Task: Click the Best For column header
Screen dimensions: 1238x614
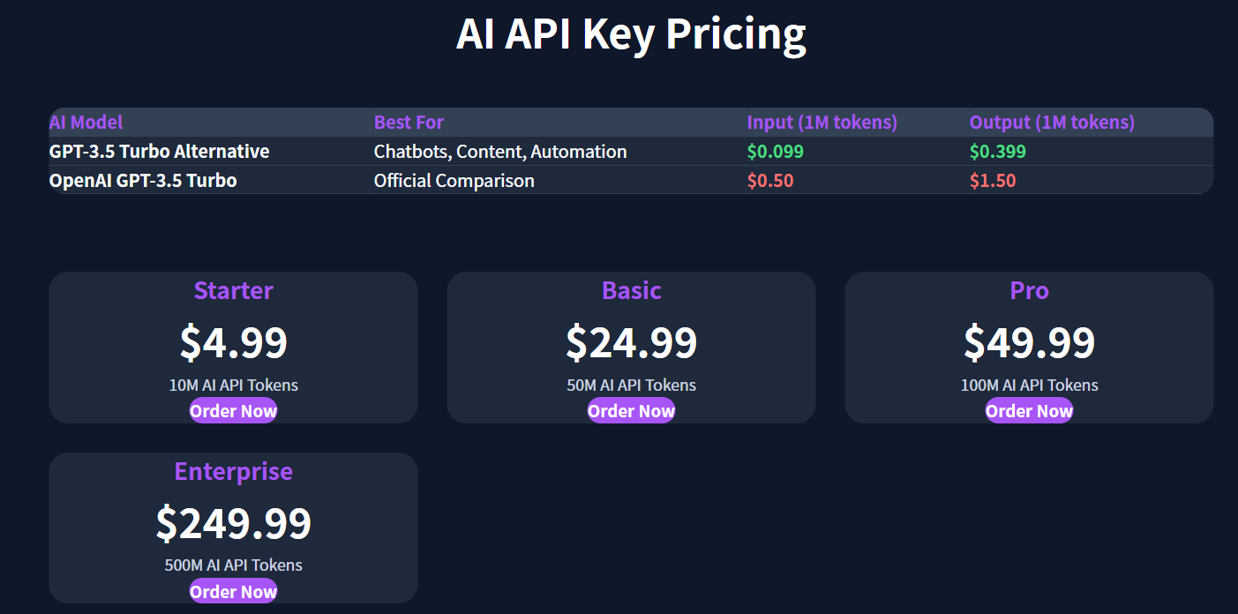Action: click(409, 123)
